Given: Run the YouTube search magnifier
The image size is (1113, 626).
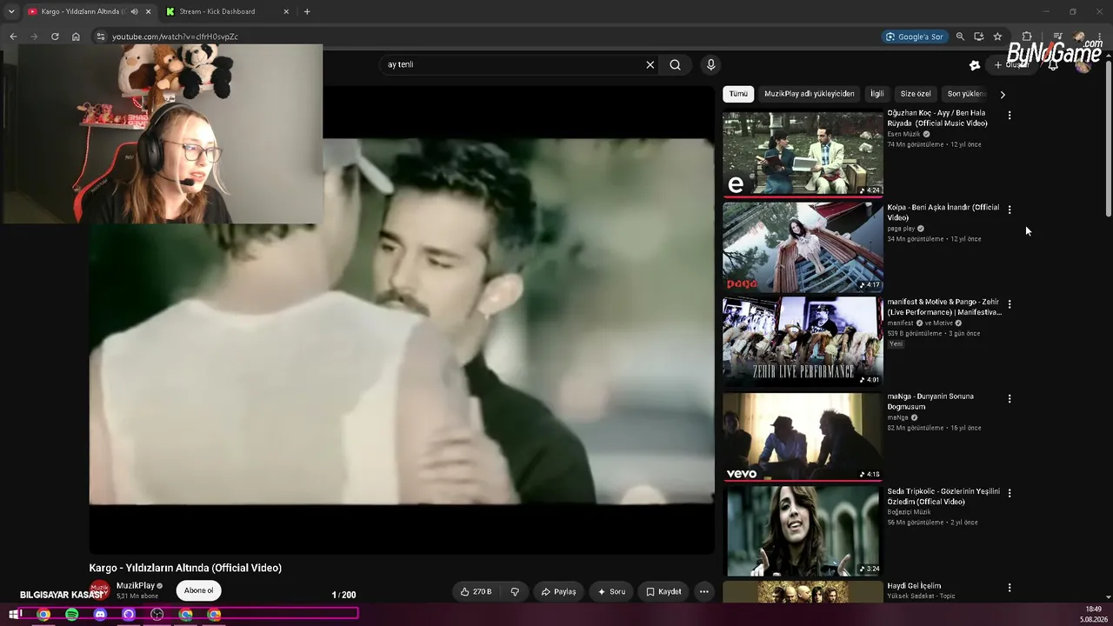Looking at the screenshot, I should coord(675,64).
